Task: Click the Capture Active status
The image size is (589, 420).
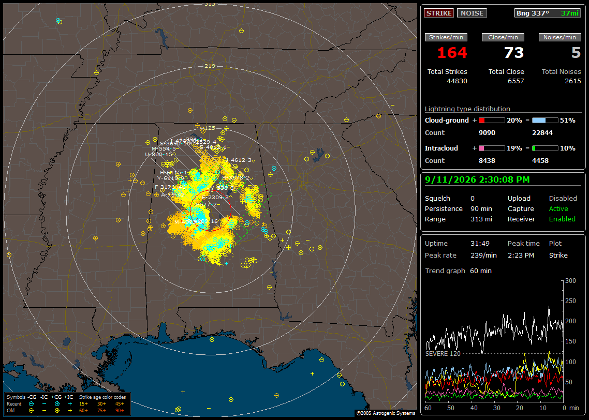Action: click(x=558, y=208)
